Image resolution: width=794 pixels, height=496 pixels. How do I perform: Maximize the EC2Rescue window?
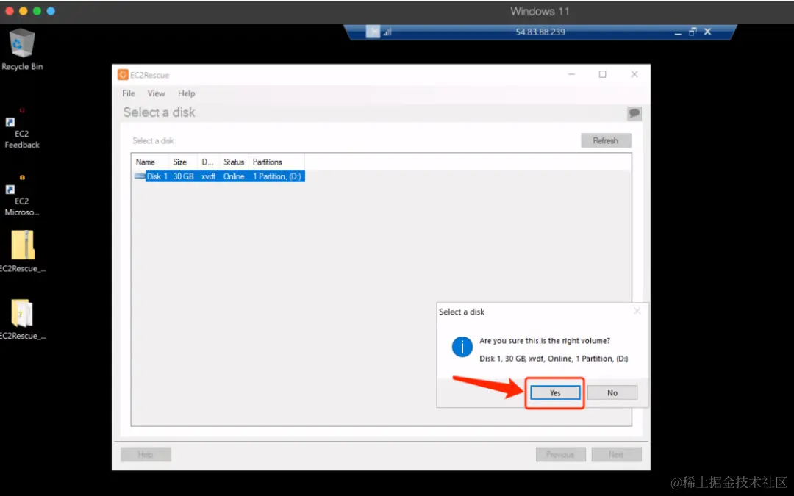(x=603, y=74)
